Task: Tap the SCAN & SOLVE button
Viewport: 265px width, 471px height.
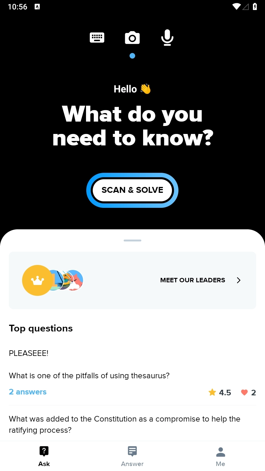Action: tap(132, 190)
